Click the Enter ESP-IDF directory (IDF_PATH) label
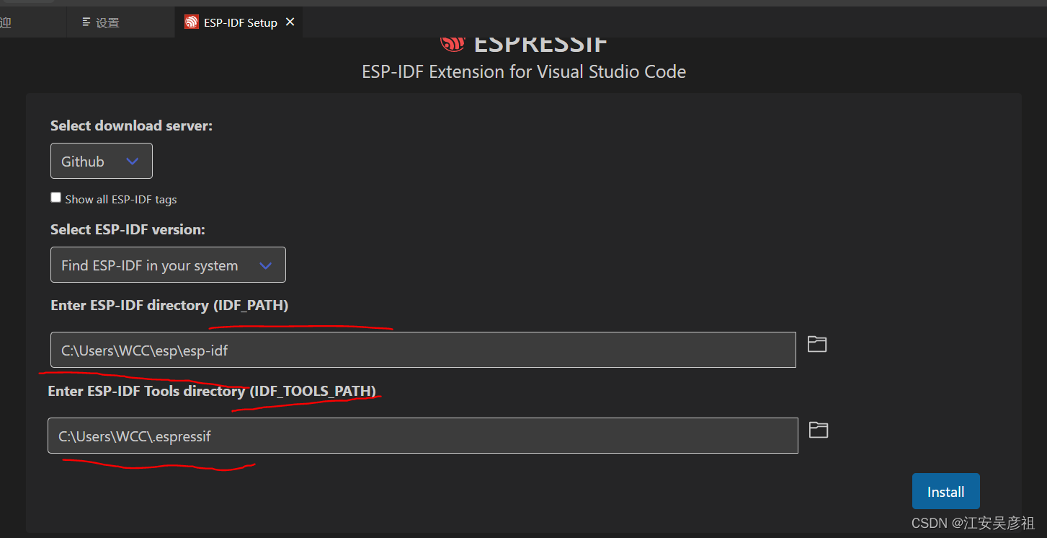 [x=169, y=305]
